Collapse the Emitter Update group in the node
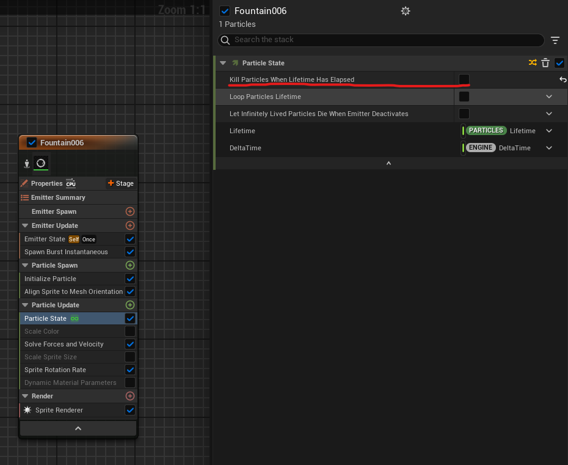Screen dimensions: 568x465 [x=26, y=225]
